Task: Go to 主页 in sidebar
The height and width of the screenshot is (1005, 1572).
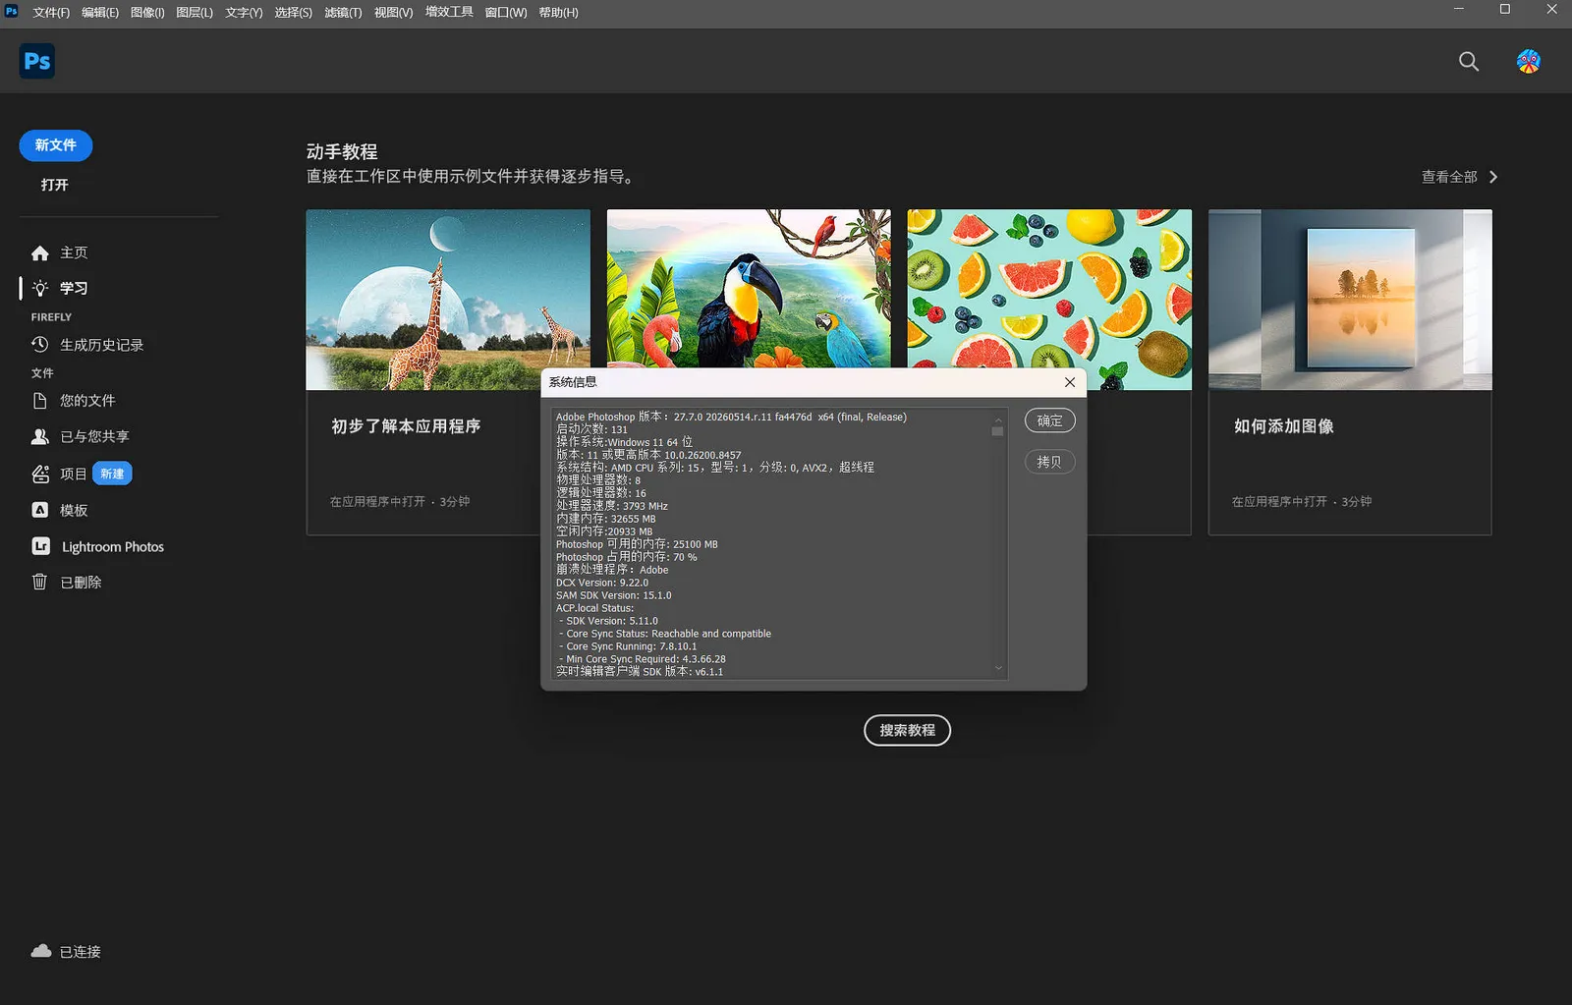Action: [x=74, y=253]
